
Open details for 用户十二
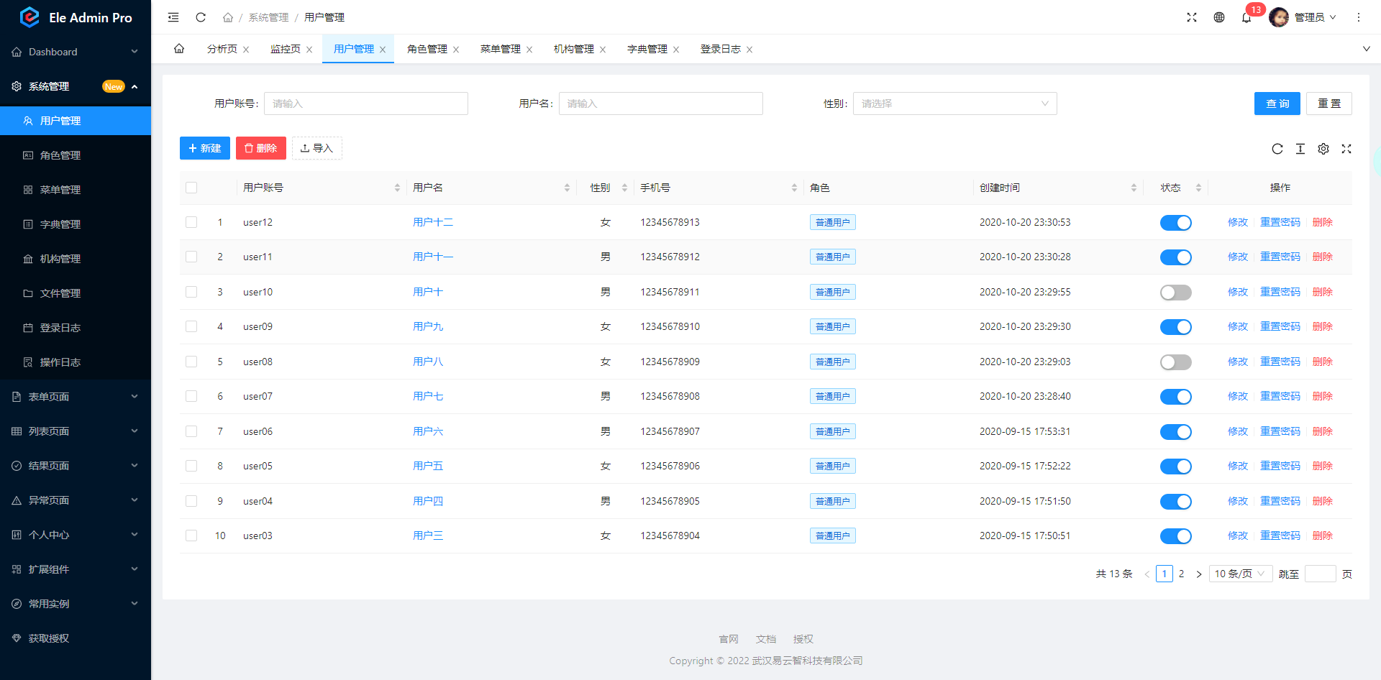[x=433, y=222]
